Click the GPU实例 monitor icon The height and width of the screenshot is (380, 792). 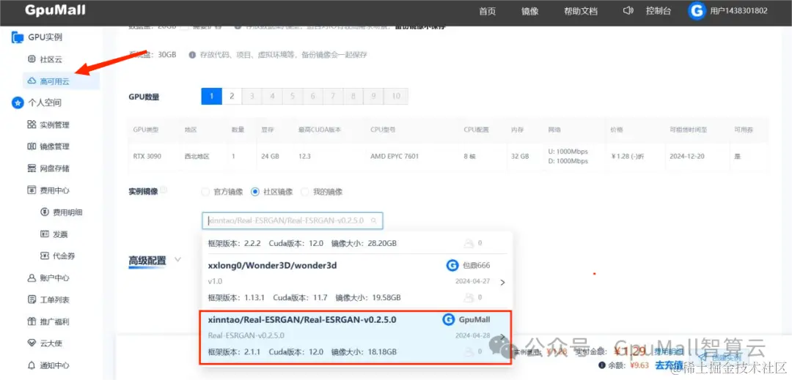[x=17, y=37]
